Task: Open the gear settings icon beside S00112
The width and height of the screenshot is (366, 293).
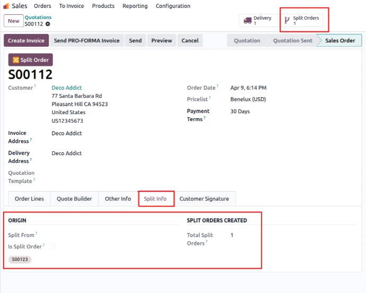Action: (x=48, y=24)
